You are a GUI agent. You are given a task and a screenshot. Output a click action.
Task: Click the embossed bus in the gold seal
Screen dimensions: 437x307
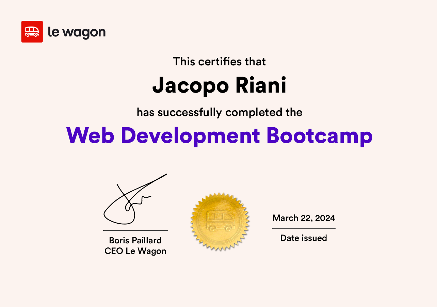point(220,221)
